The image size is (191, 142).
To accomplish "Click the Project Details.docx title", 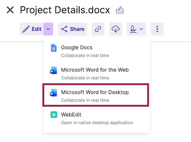I will 65,10.
